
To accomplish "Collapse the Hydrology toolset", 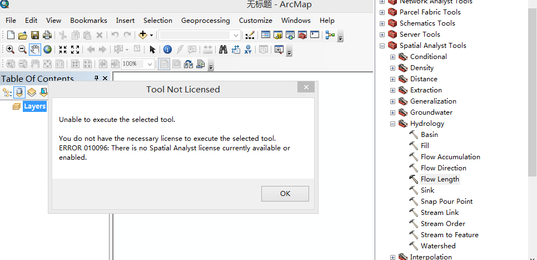I will point(393,124).
